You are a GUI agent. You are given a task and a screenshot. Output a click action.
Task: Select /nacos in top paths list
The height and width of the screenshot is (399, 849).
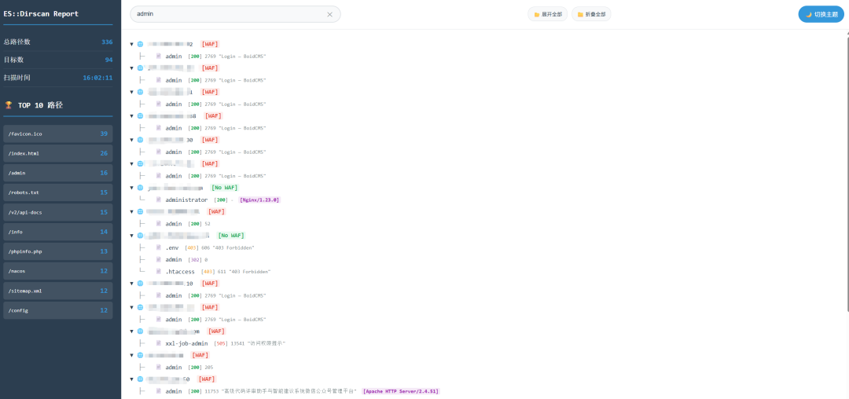(58, 271)
